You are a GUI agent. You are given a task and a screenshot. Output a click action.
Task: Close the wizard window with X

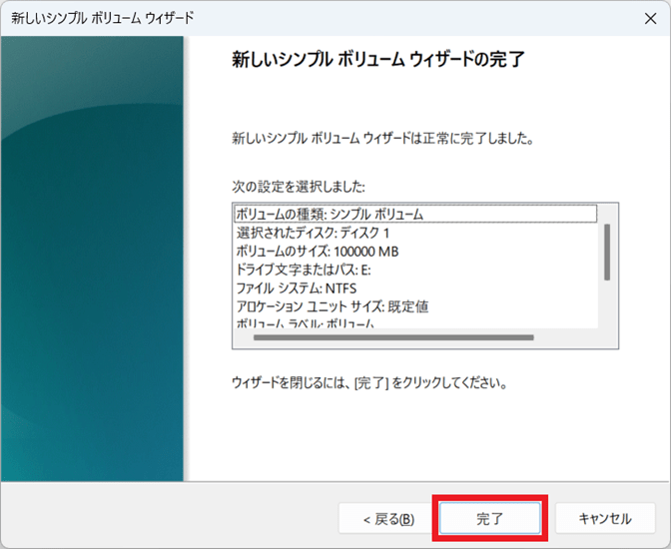point(651,19)
